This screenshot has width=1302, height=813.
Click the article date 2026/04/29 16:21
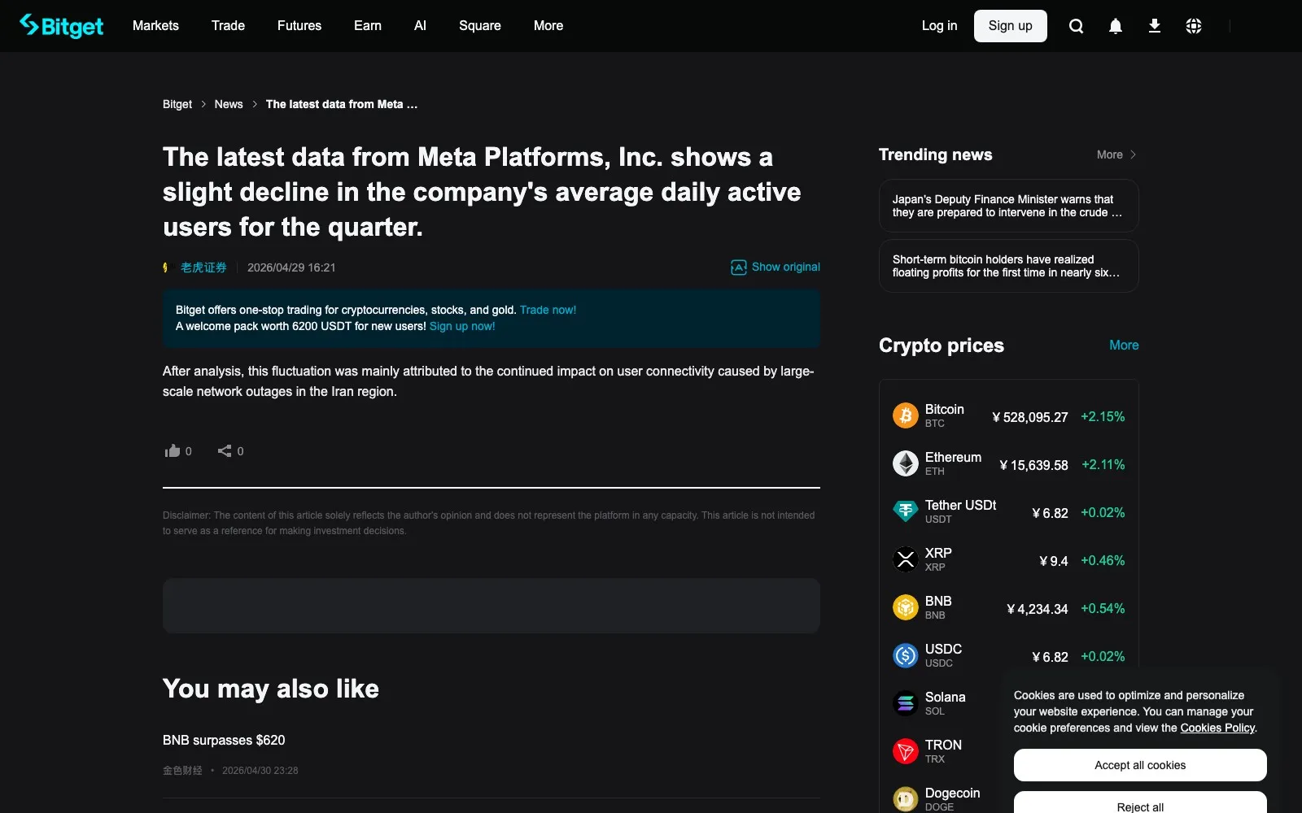click(291, 267)
